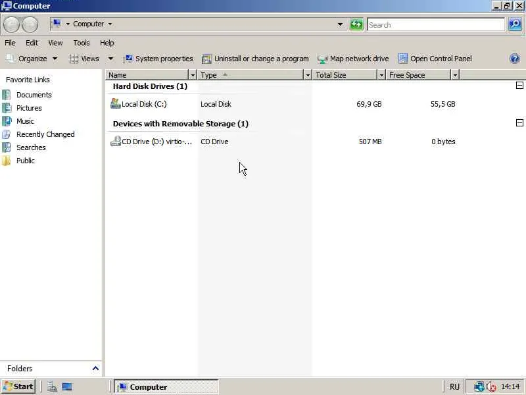
Task: Open the Tools menu
Action: [81, 43]
